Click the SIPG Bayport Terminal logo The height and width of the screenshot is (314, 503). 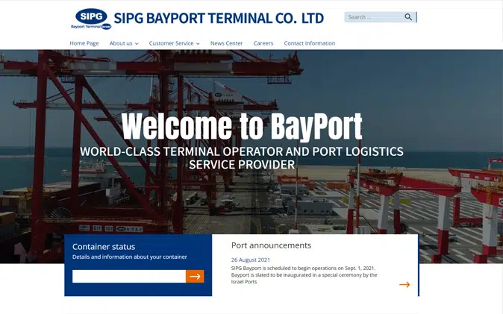point(91,19)
